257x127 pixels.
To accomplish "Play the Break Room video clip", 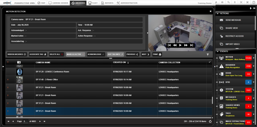I will [x=181, y=45].
